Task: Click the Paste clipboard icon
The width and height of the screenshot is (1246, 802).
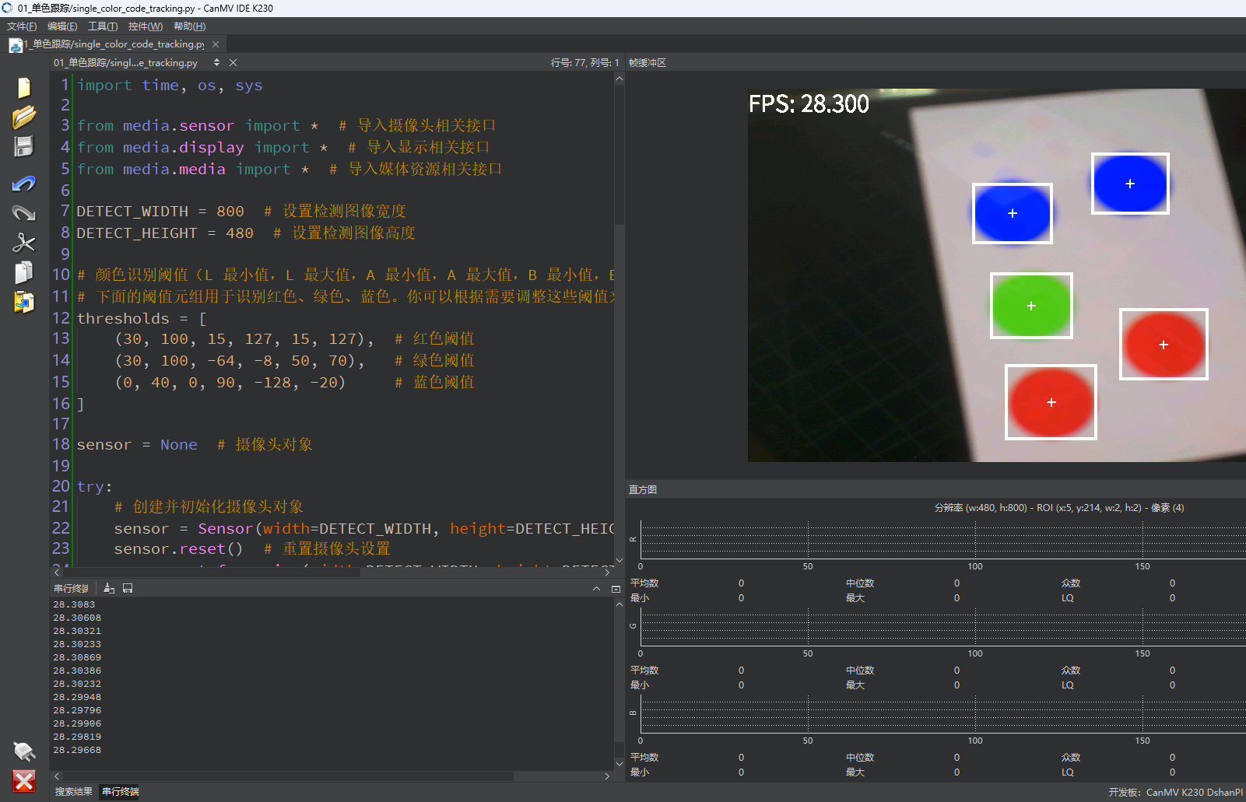Action: (24, 302)
